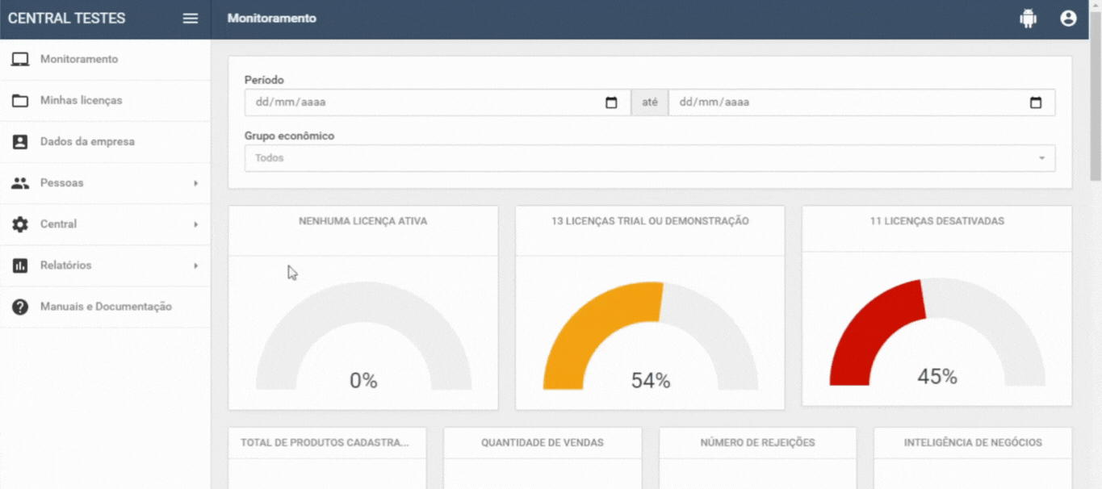Select Dados da empresa menu item
This screenshot has height=489, width=1102.
point(87,142)
